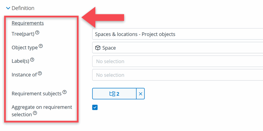Uncheck Aggregate on requirement selection checkbox
Screen dimensions: 263x131
pyautogui.click(x=95, y=107)
